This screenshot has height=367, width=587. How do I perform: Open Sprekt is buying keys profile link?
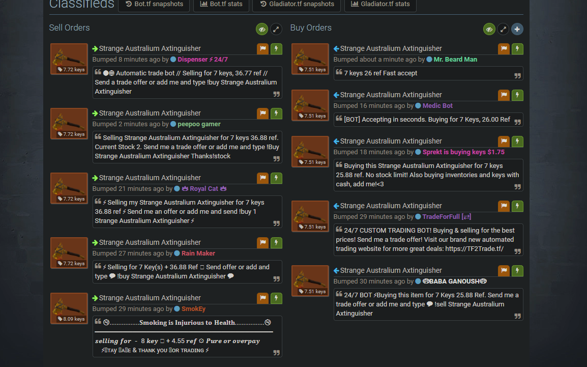pyautogui.click(x=463, y=152)
